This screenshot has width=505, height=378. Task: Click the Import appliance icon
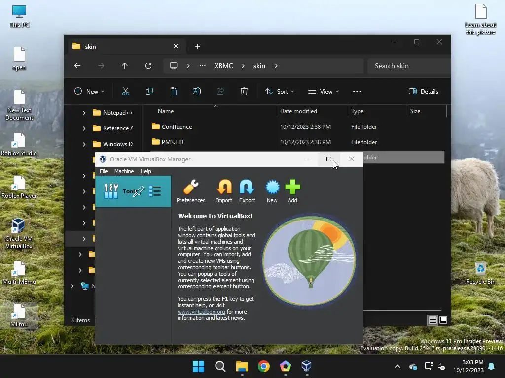[x=224, y=191]
